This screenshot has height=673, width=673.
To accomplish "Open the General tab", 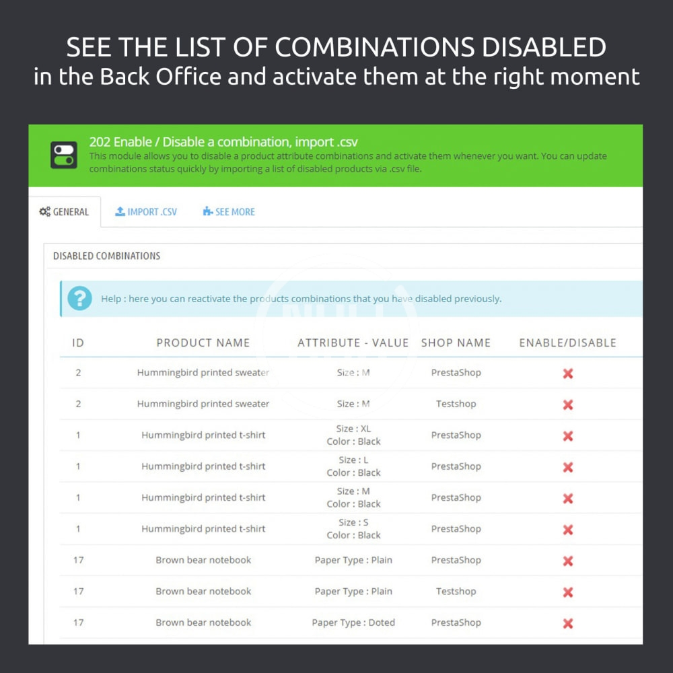I will [x=65, y=212].
